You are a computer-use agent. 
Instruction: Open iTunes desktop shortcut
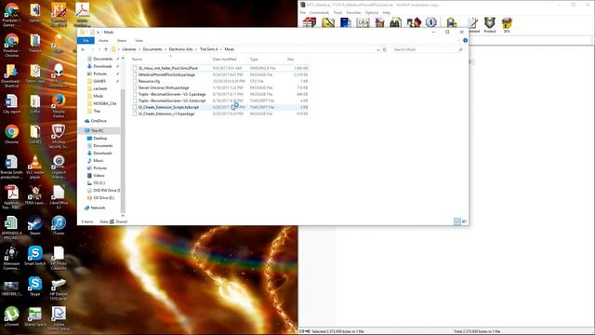(x=59, y=225)
